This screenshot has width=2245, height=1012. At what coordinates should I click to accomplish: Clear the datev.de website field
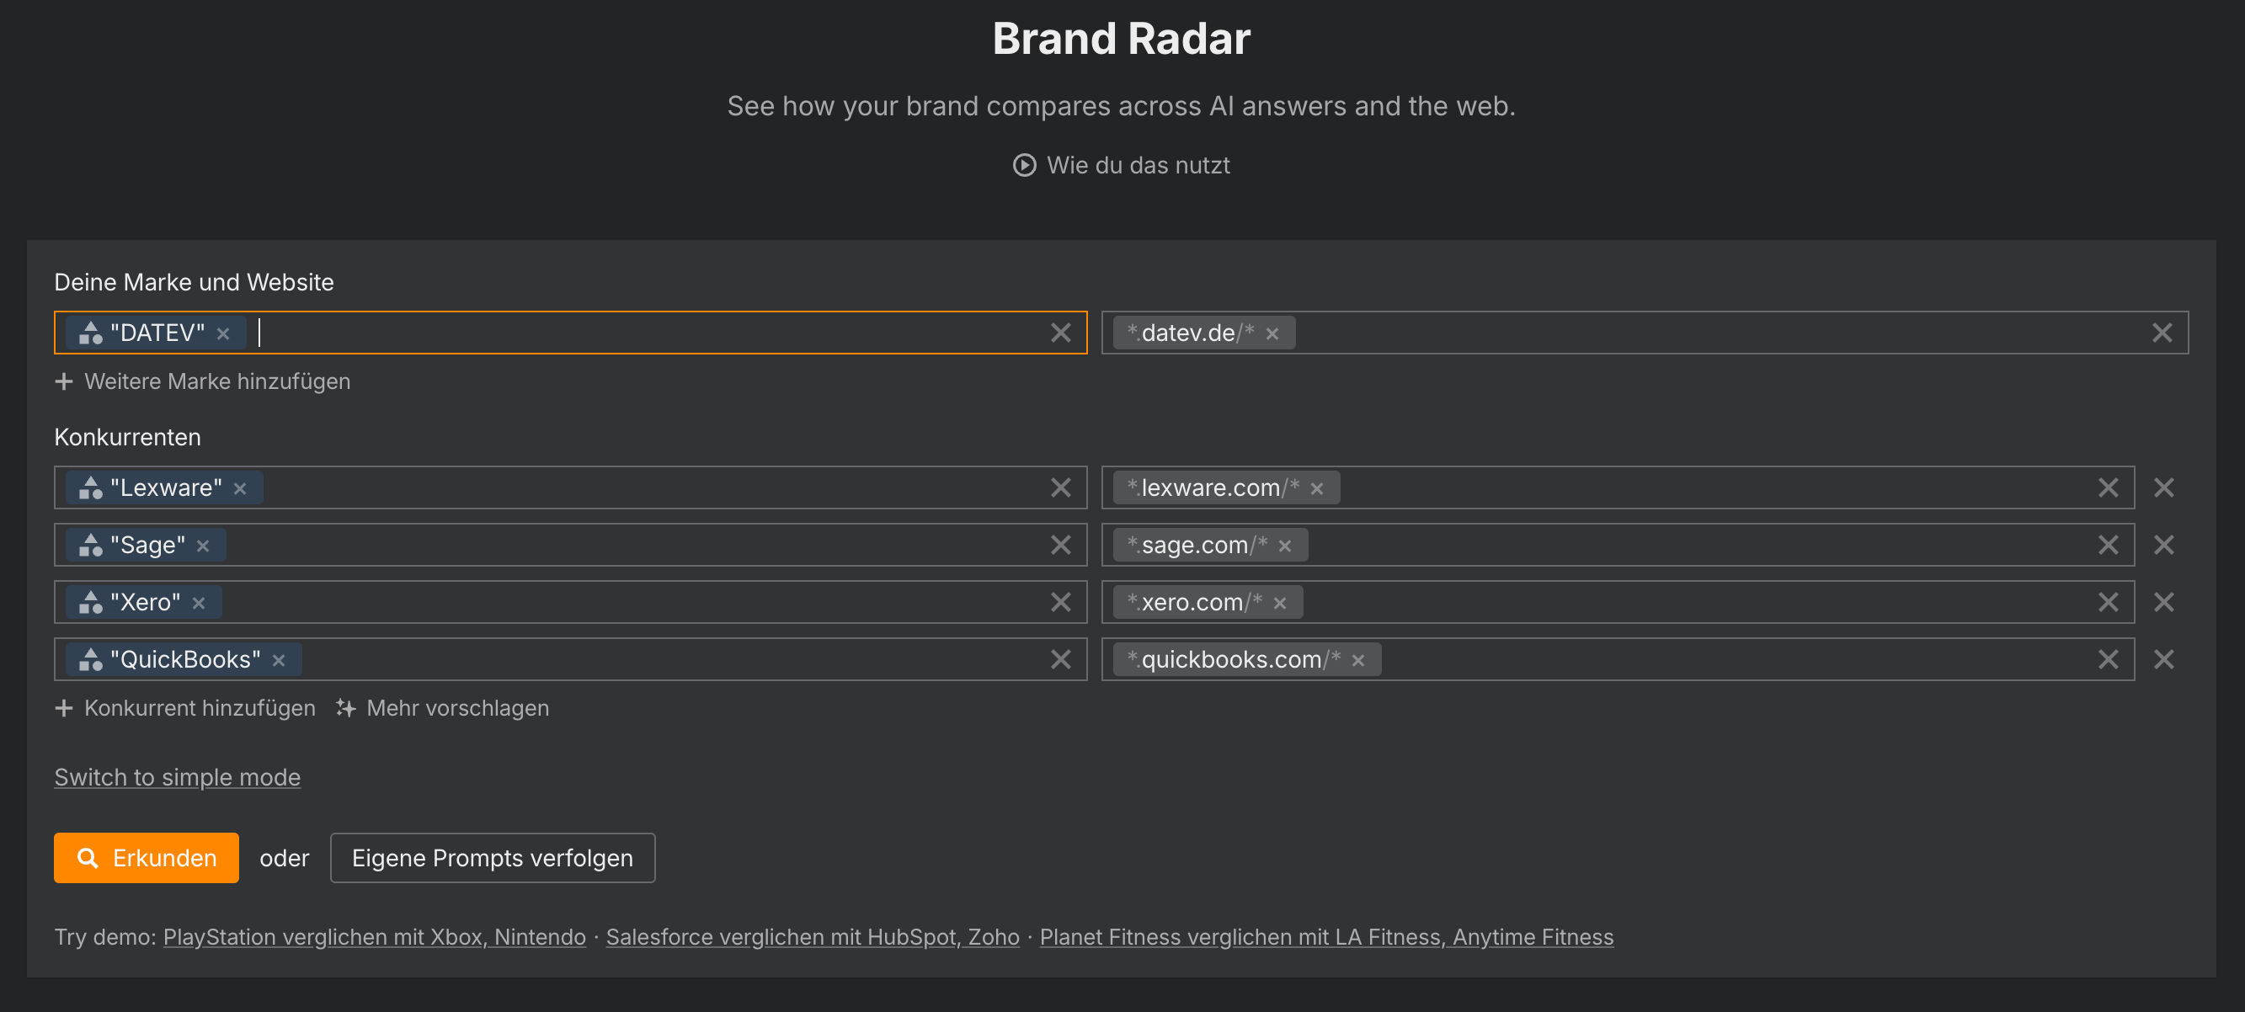(x=2162, y=333)
